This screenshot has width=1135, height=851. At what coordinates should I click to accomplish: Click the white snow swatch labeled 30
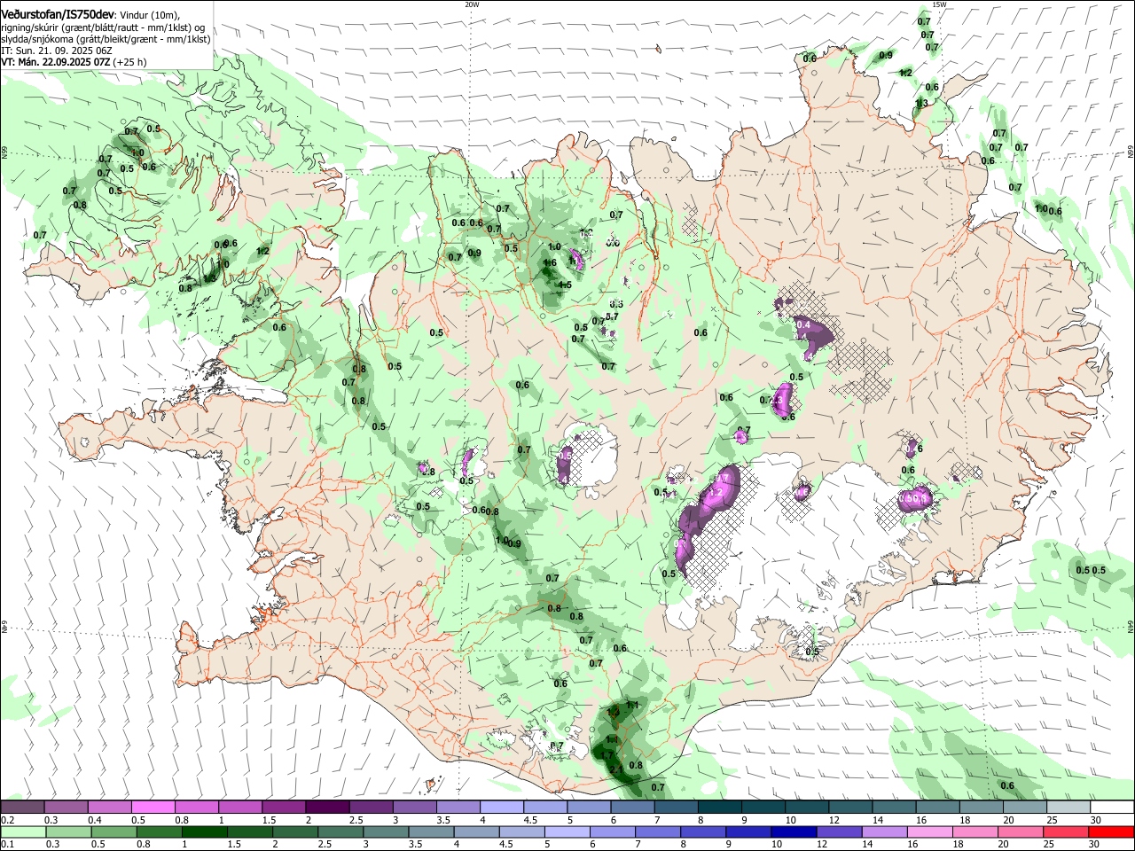tap(1112, 808)
